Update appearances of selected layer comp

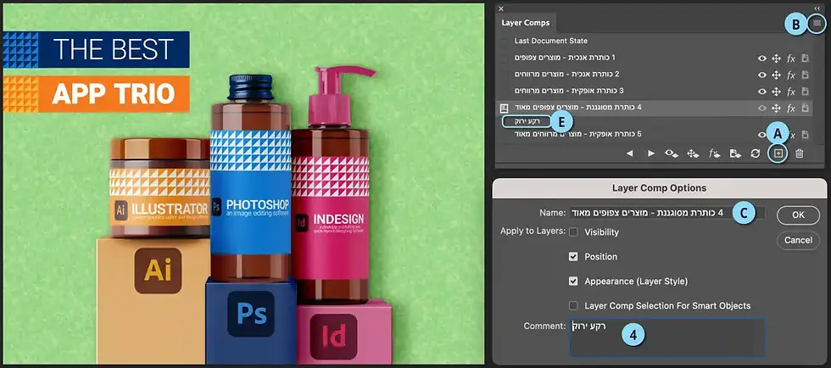point(713,153)
